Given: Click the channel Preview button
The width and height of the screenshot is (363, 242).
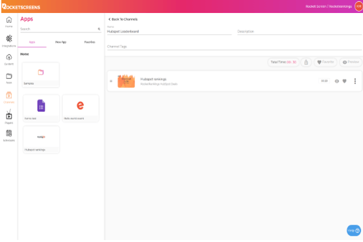Looking at the screenshot, I should 351,62.
